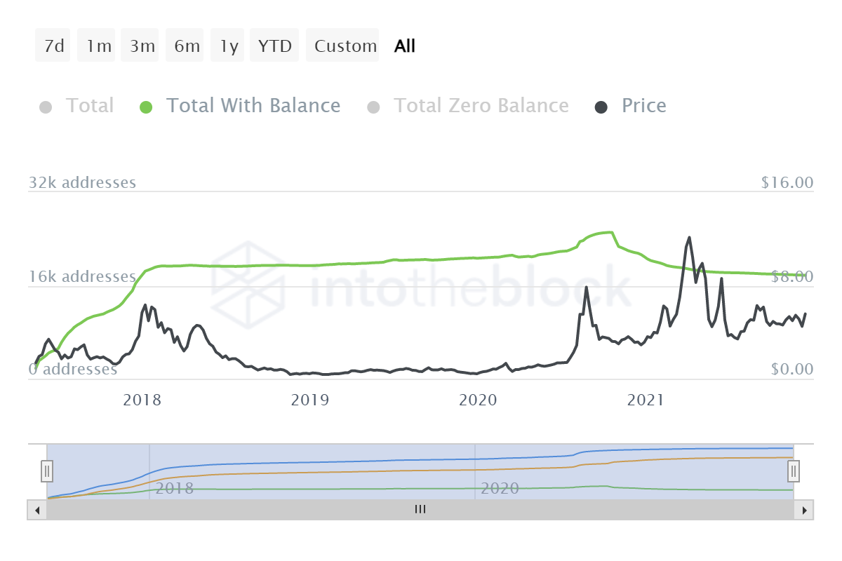
Task: Switch to 6m time range
Action: click(187, 46)
